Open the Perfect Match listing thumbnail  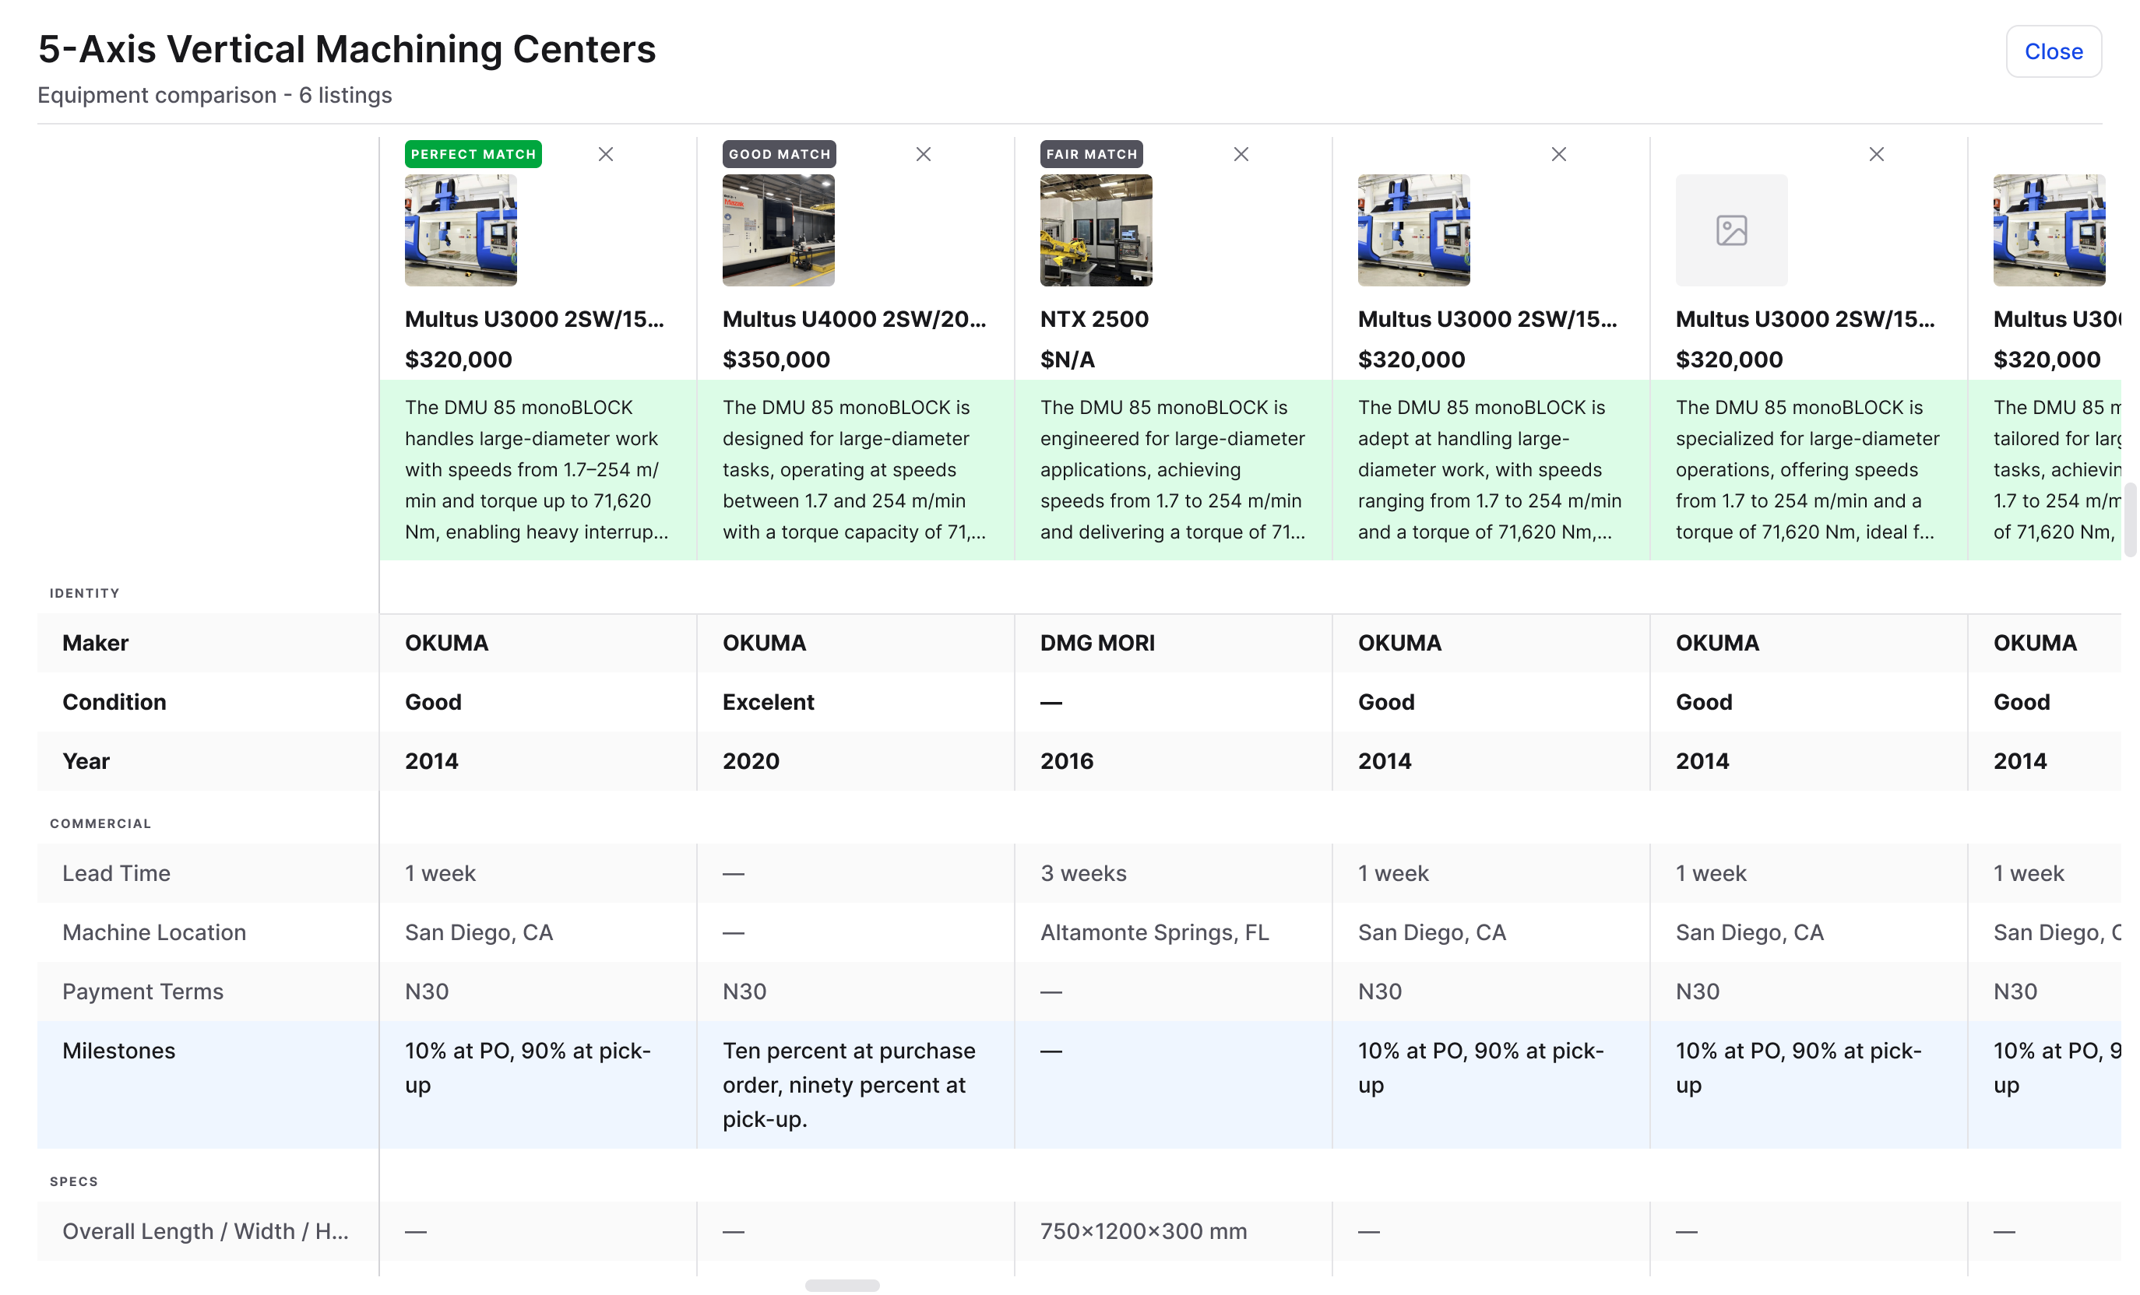[x=460, y=231]
